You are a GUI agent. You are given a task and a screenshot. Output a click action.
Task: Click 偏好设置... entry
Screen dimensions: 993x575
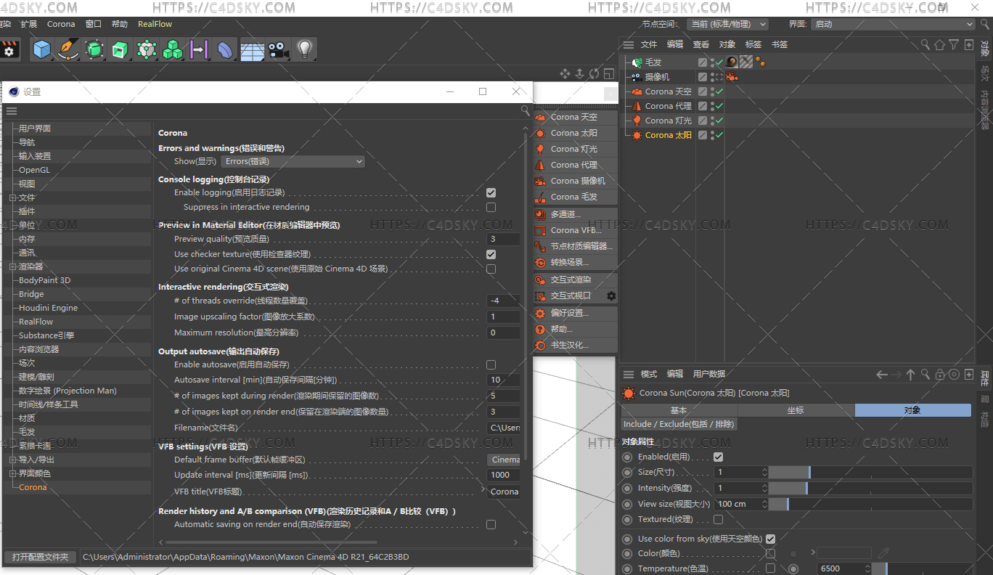pyautogui.click(x=576, y=313)
